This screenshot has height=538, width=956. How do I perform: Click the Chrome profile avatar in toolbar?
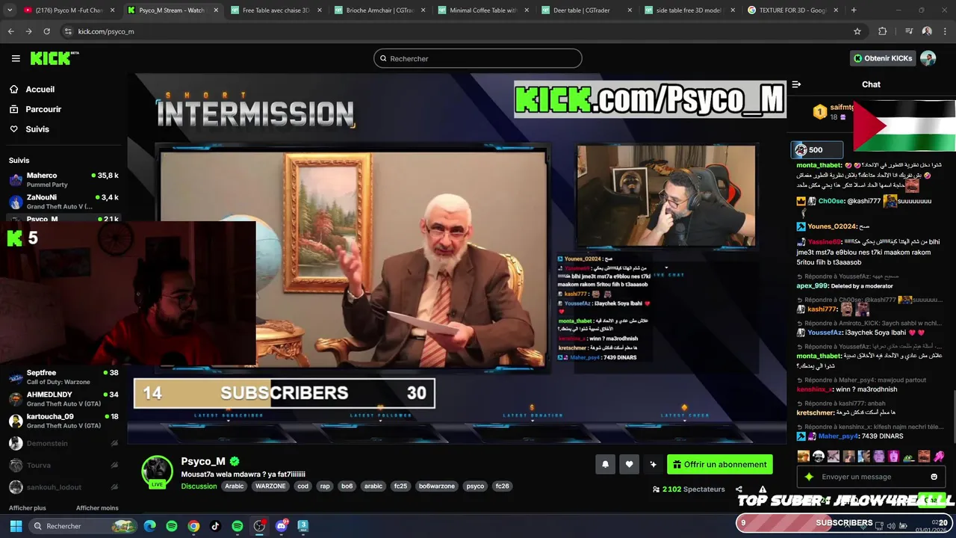tap(927, 31)
